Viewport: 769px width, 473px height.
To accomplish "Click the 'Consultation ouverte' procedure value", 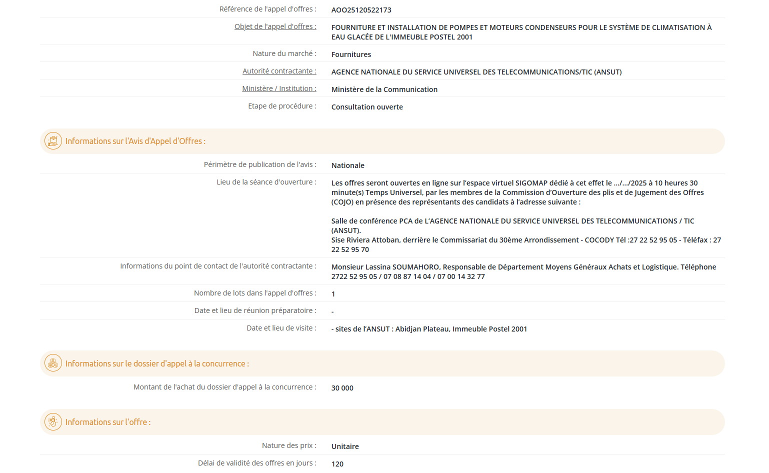I will [367, 107].
